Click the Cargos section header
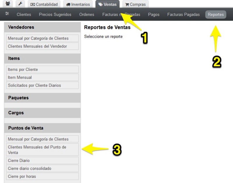This screenshot has width=233, height=183. (42, 113)
